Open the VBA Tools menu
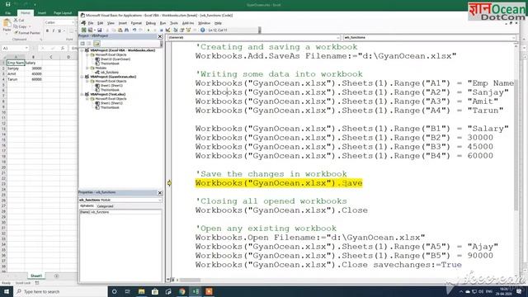The image size is (528, 297). tap(174, 23)
